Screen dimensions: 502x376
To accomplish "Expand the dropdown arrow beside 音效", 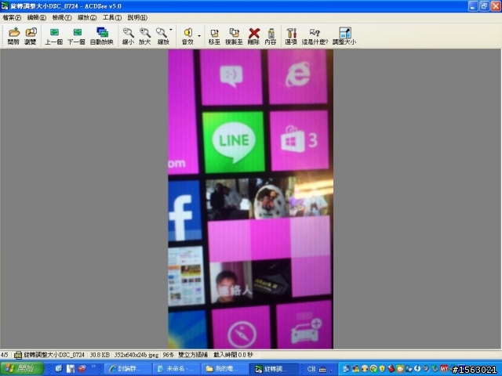I will 199,36.
